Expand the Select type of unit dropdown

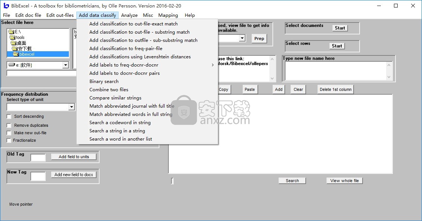[x=71, y=107]
